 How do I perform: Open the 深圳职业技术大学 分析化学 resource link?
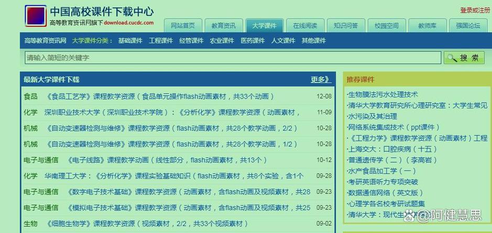click(x=172, y=113)
